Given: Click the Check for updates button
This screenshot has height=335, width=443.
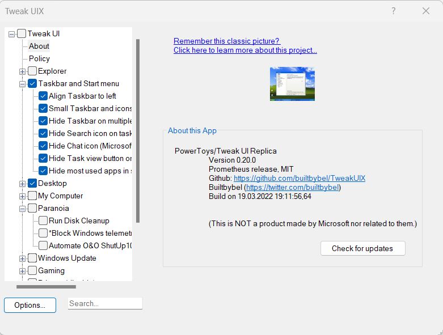Looking at the screenshot, I should [363, 248].
